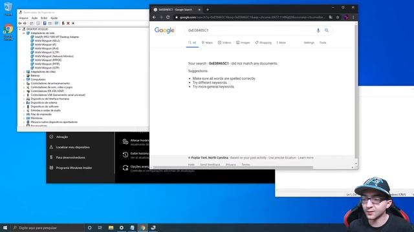
Task: Open Recycle Bin on desktop
Action: (x=8, y=8)
